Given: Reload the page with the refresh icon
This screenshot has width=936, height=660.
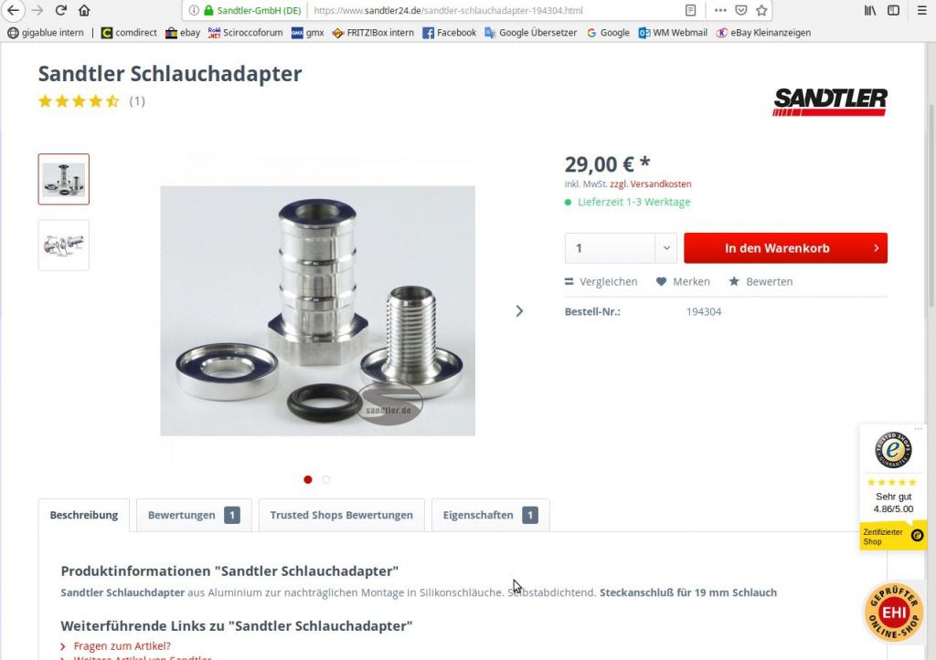Looking at the screenshot, I should 60,10.
